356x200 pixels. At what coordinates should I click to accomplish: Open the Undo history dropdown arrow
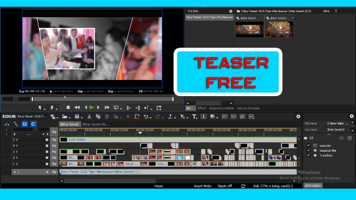point(151,117)
